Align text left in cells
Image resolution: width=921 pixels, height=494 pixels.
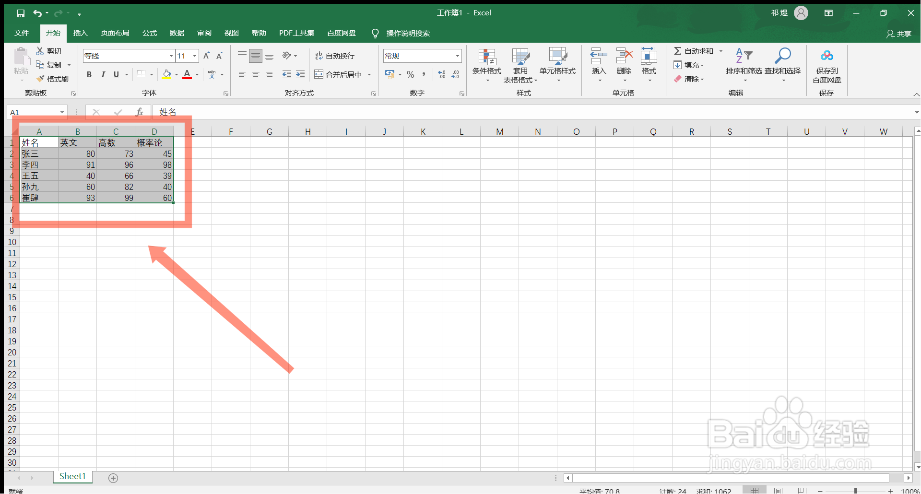242,74
